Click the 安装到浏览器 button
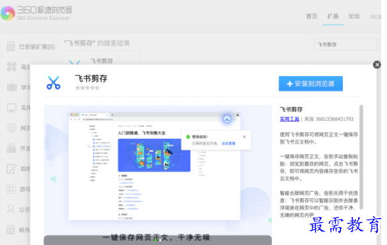 pos(311,84)
